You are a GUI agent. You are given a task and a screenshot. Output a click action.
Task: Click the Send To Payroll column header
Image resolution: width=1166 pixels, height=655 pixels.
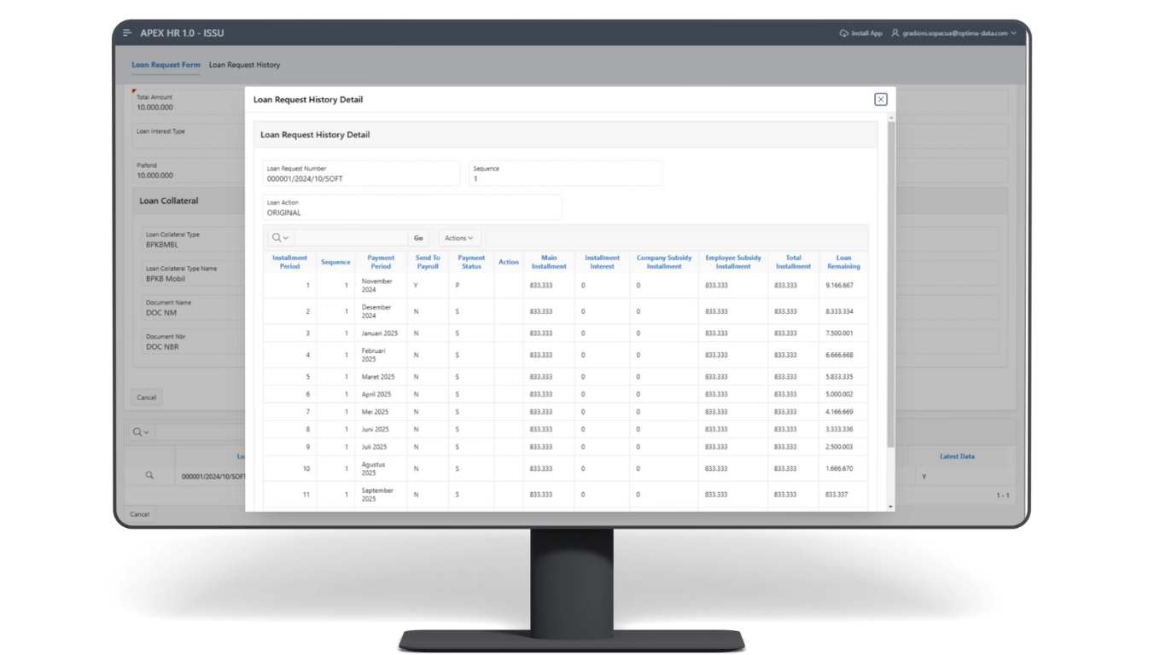pyautogui.click(x=428, y=262)
